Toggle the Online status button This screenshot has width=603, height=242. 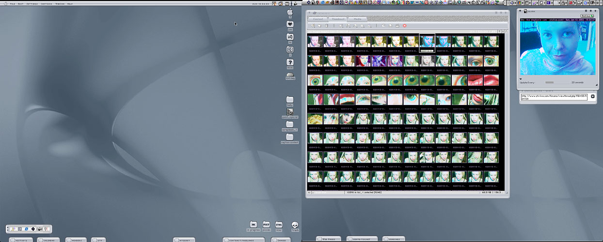click(x=587, y=16)
